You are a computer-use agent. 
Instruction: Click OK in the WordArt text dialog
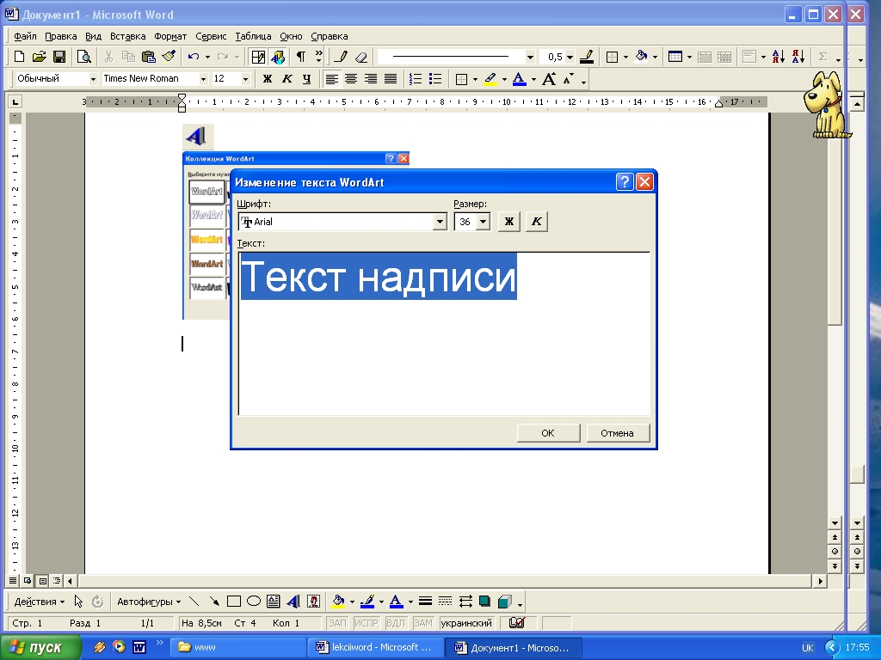tap(548, 433)
